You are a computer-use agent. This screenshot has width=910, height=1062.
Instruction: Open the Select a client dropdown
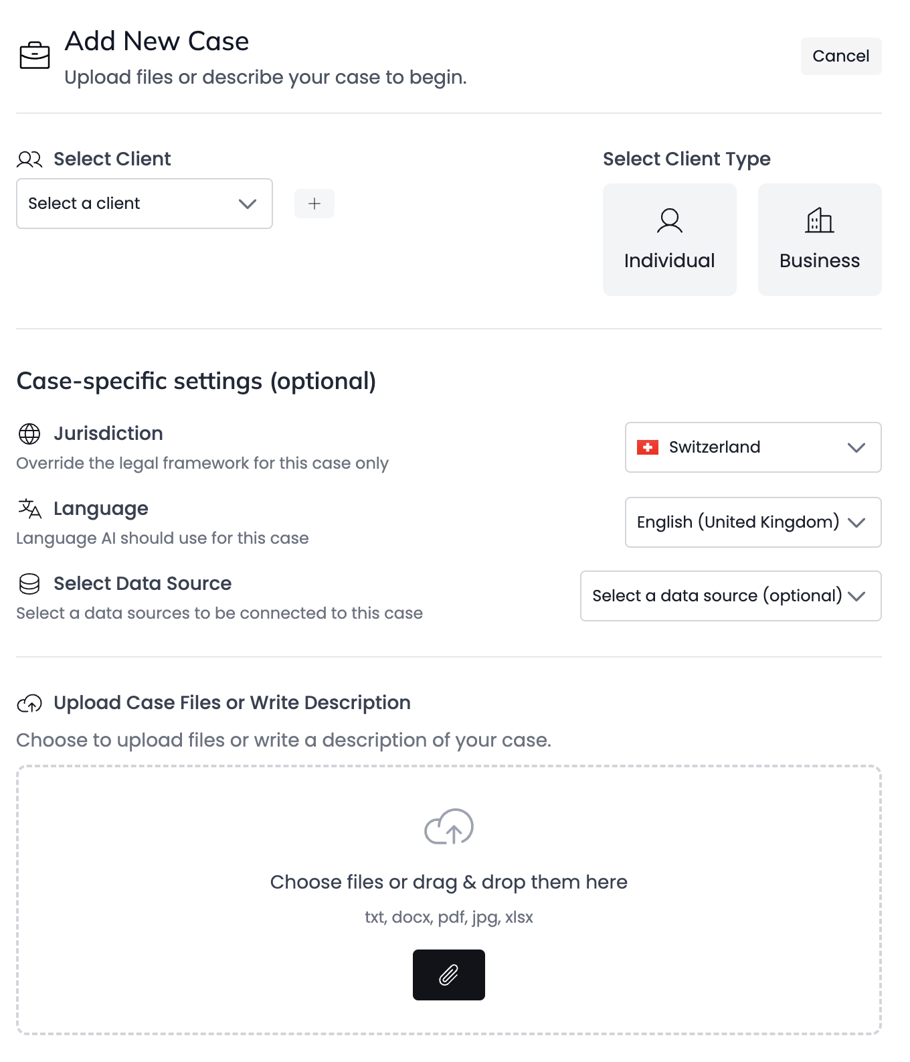[x=145, y=204]
